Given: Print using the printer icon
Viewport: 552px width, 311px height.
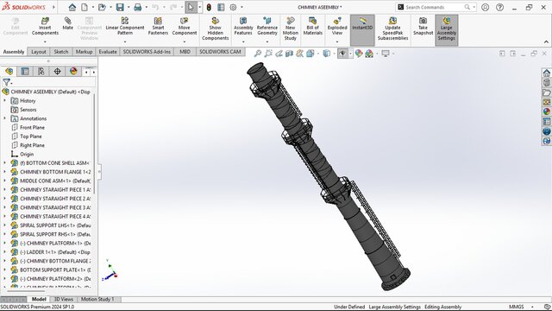Looking at the screenshot, I should pos(138,7).
